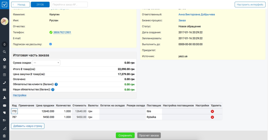
Task: Click the green Сохранить button
Action: click(125, 135)
